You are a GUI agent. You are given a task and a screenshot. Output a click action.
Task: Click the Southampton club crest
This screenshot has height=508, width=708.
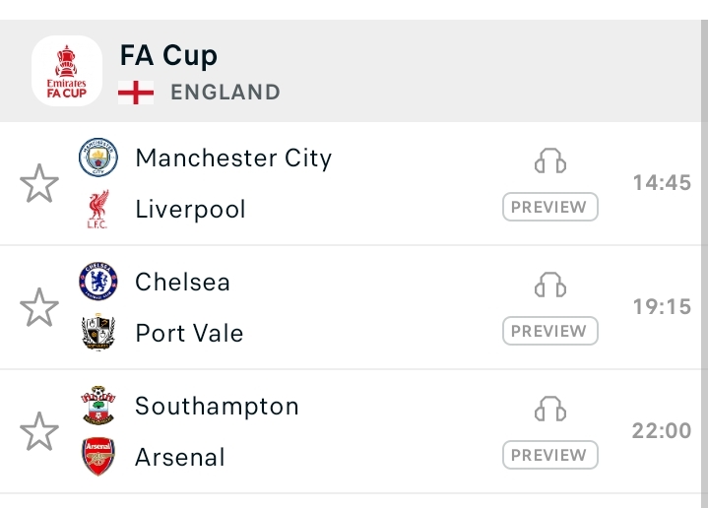click(x=97, y=407)
